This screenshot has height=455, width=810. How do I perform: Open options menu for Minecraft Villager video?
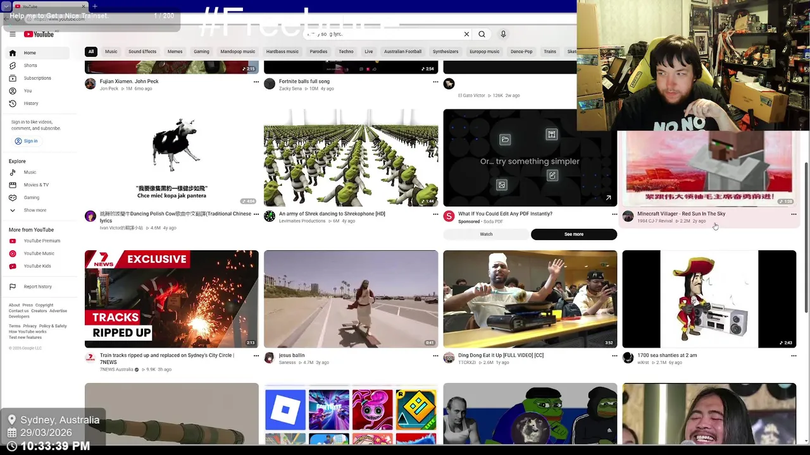coord(794,214)
